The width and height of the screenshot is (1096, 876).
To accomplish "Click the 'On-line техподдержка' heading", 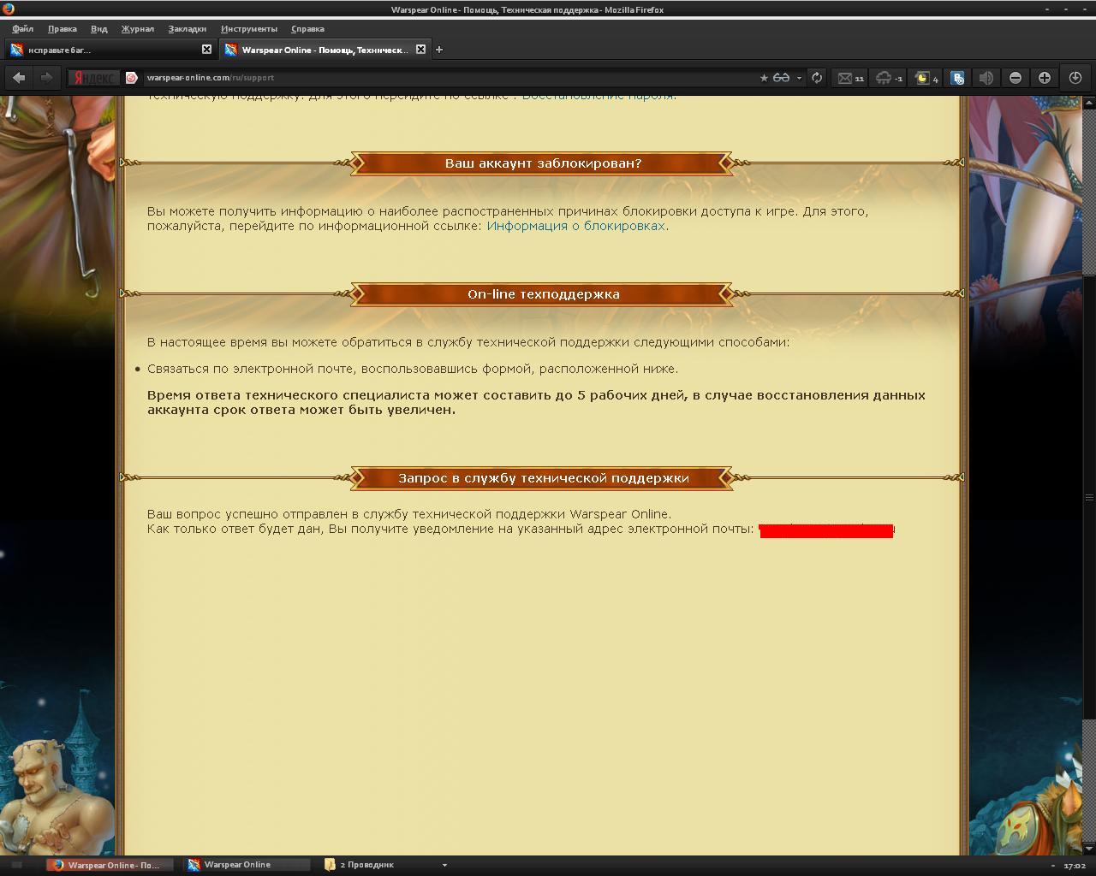I will click(x=543, y=294).
